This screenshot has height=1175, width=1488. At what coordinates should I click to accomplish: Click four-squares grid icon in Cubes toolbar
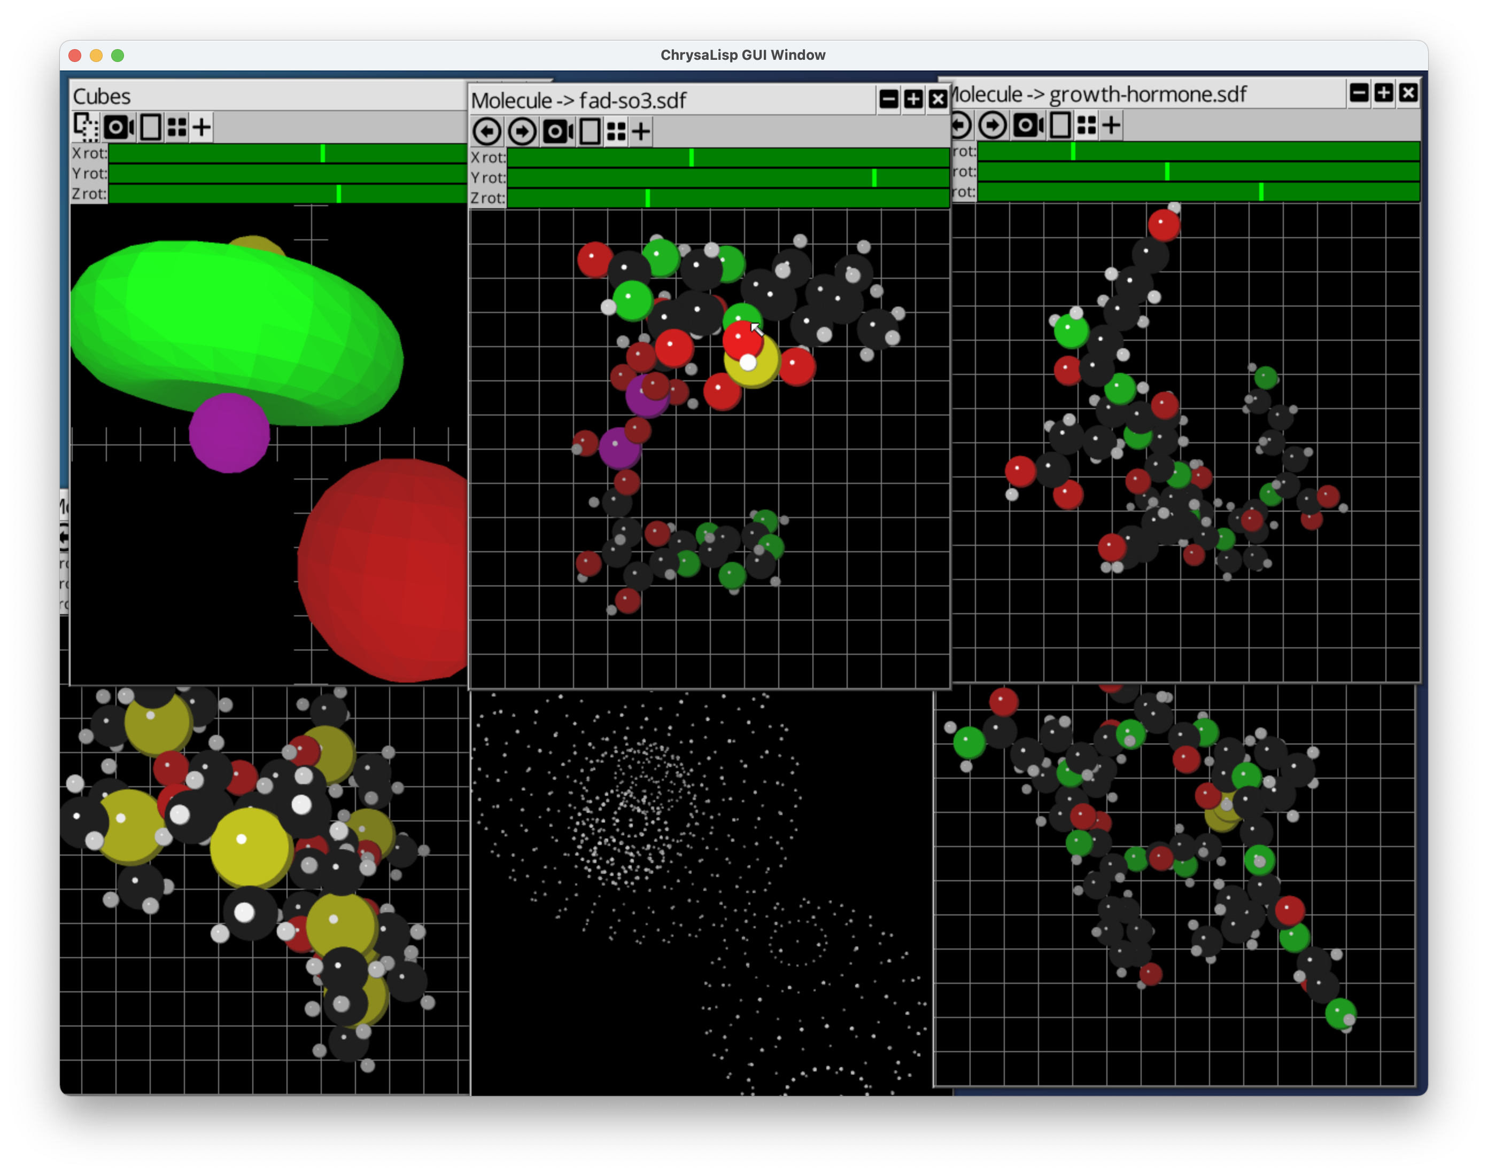[177, 127]
